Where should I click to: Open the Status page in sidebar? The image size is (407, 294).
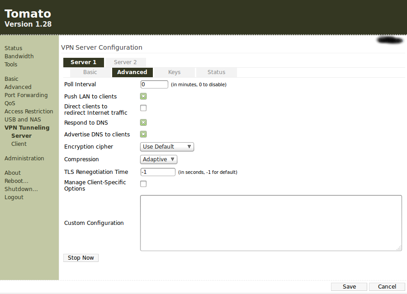[x=13, y=48]
